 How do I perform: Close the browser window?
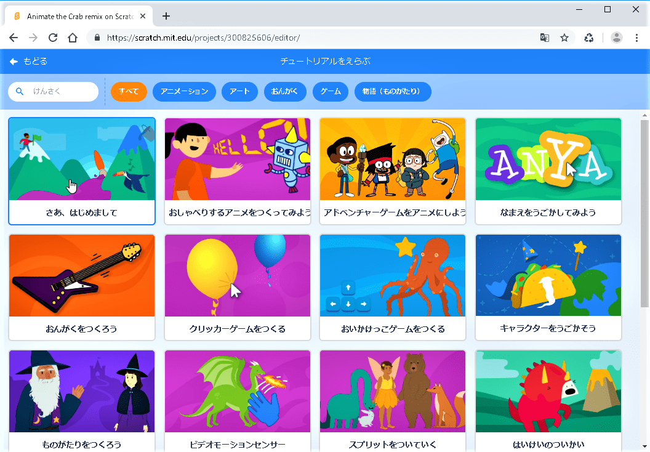coord(635,9)
